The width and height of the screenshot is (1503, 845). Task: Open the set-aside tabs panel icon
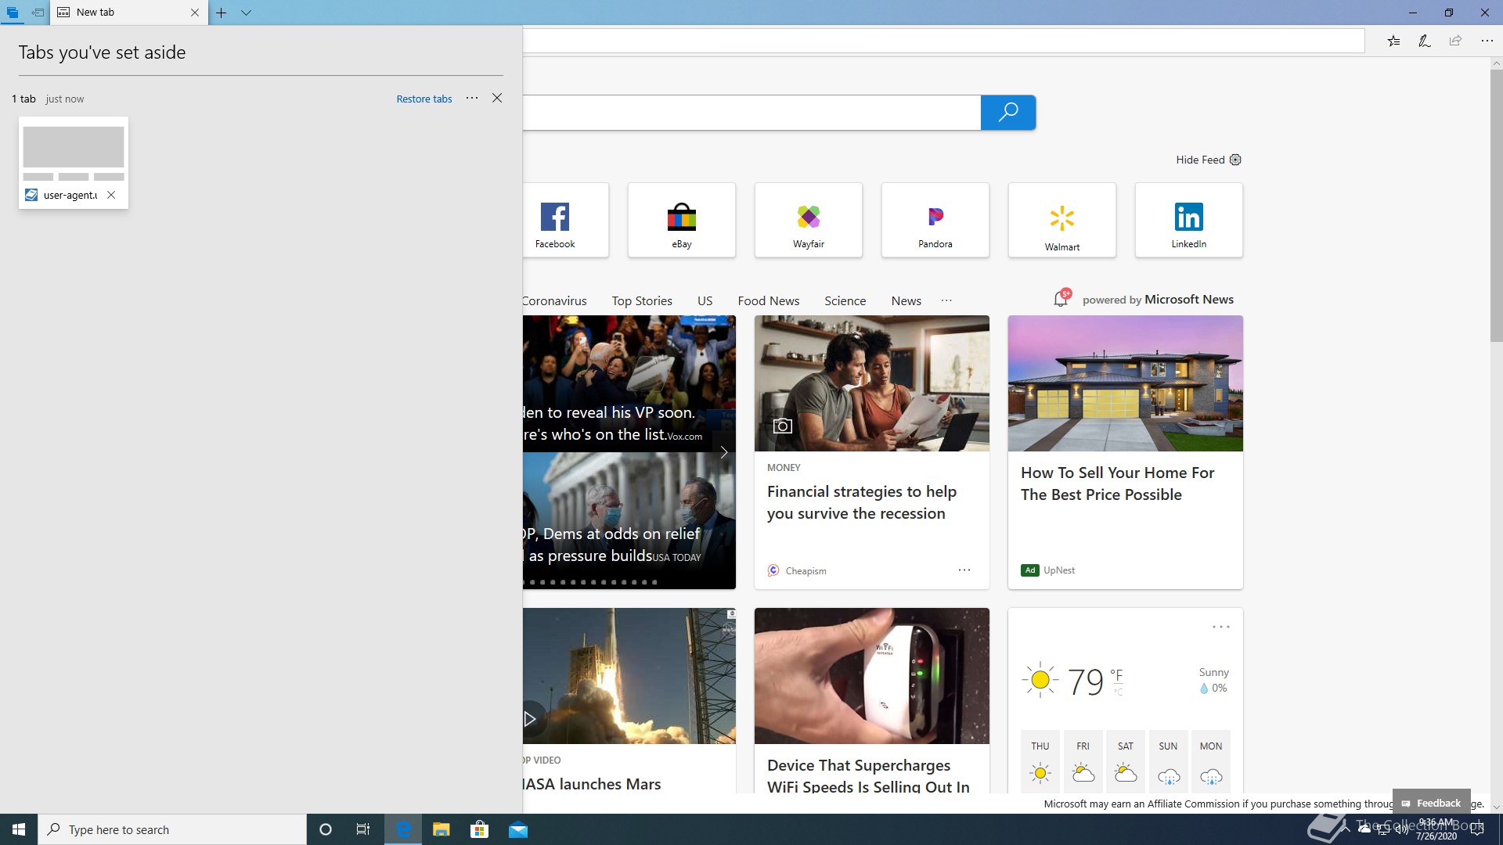pos(13,13)
